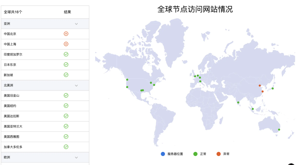Select the 美国西雅图 row label
The image size is (300, 165).
11,137
